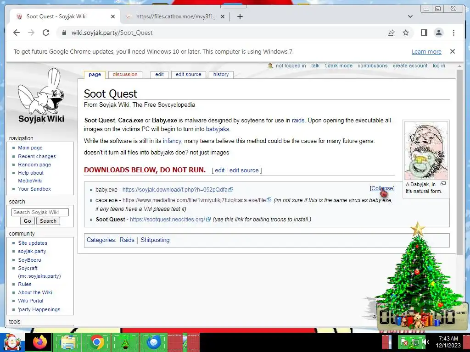Launch Firefox from the taskbar
This screenshot has width=470, height=352.
point(40,342)
